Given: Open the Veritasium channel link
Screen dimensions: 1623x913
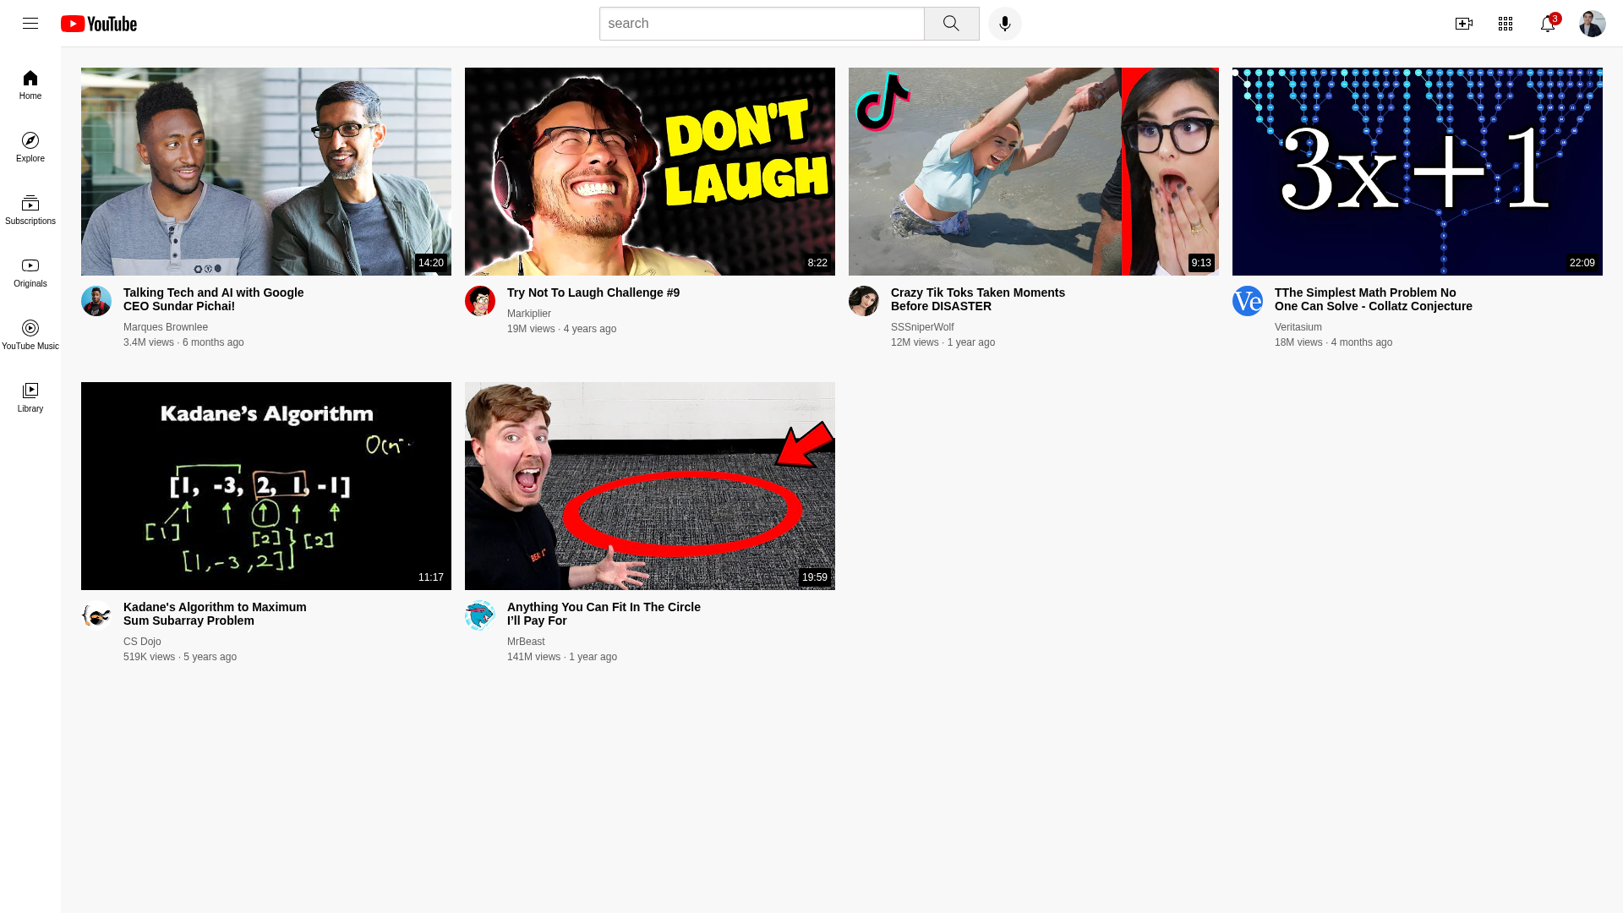Looking at the screenshot, I should tap(1298, 327).
